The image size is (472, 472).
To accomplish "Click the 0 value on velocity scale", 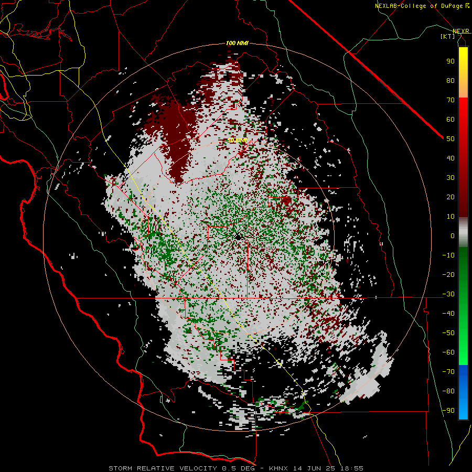I will click(453, 236).
